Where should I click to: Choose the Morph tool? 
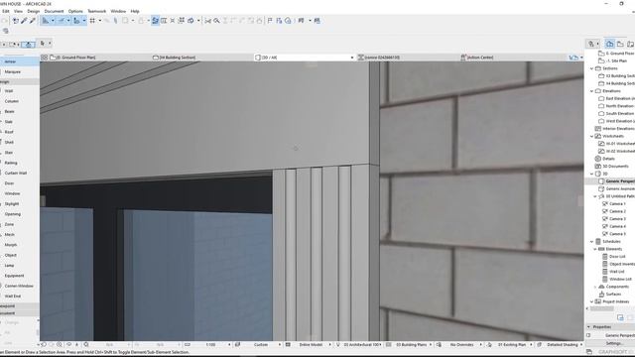pyautogui.click(x=19, y=245)
